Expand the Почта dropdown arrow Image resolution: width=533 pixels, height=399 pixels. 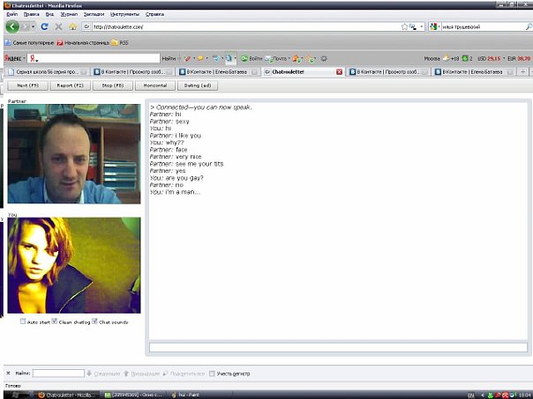point(289,59)
